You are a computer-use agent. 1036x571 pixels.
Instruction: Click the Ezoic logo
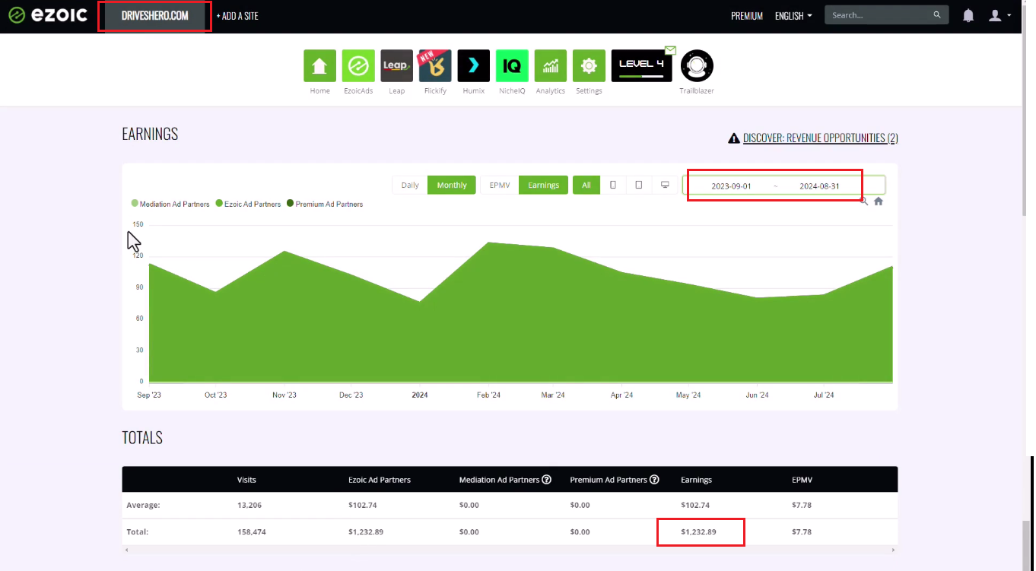[x=48, y=15]
